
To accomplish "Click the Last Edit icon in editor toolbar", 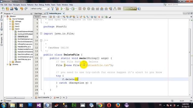I will (51, 17).
